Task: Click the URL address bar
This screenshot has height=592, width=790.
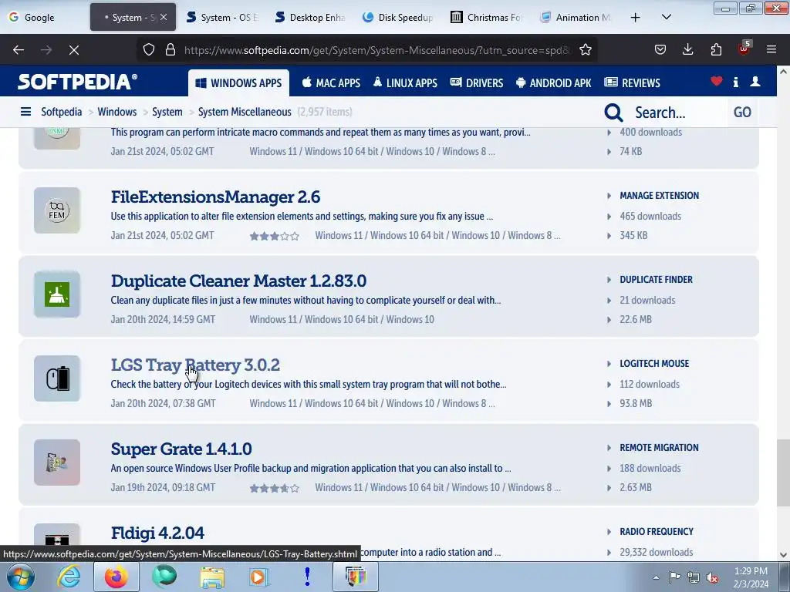Action: [378, 50]
